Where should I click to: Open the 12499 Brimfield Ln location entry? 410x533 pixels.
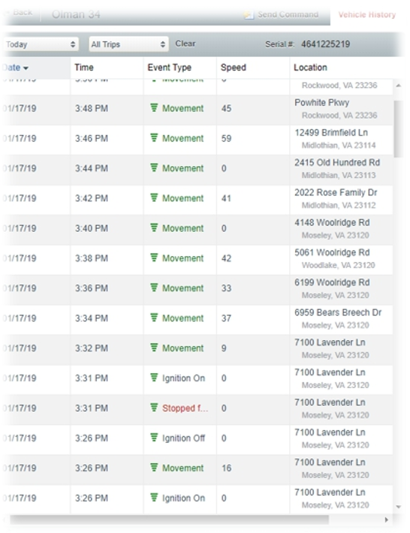click(331, 133)
